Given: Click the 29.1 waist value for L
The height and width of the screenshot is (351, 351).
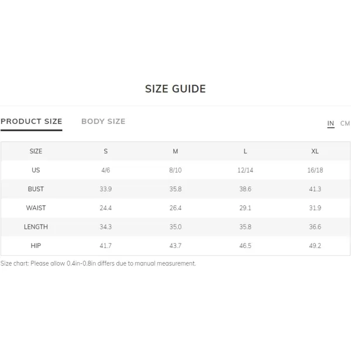Looking at the screenshot, I should (245, 208).
